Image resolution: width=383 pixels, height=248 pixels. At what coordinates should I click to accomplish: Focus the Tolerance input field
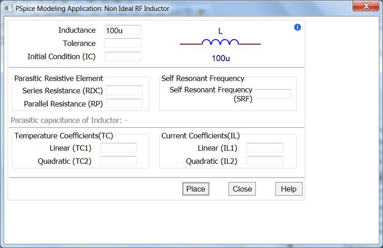tap(123, 43)
